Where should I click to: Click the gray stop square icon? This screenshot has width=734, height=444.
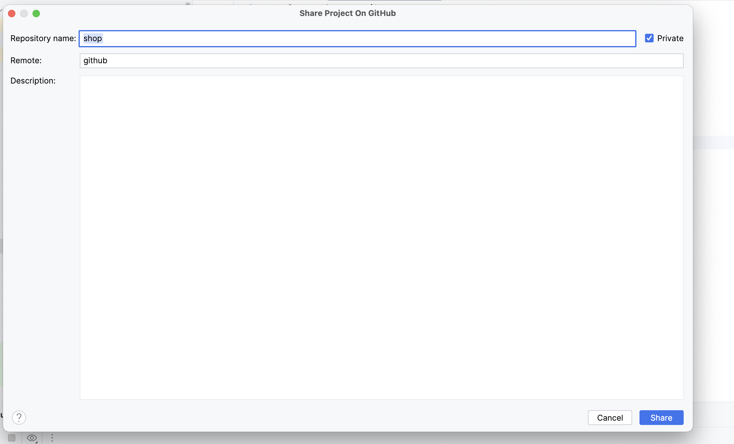(x=12, y=438)
